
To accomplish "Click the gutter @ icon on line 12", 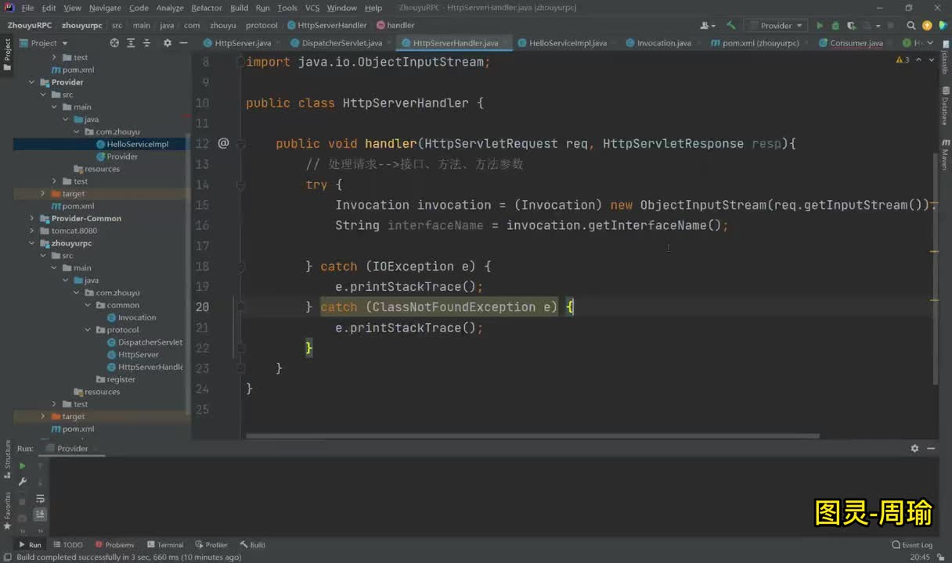I will [x=223, y=143].
